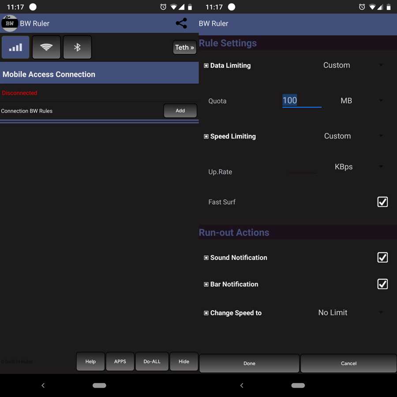Tap the home pill on right screen
This screenshot has height=397, width=397.
298,386
